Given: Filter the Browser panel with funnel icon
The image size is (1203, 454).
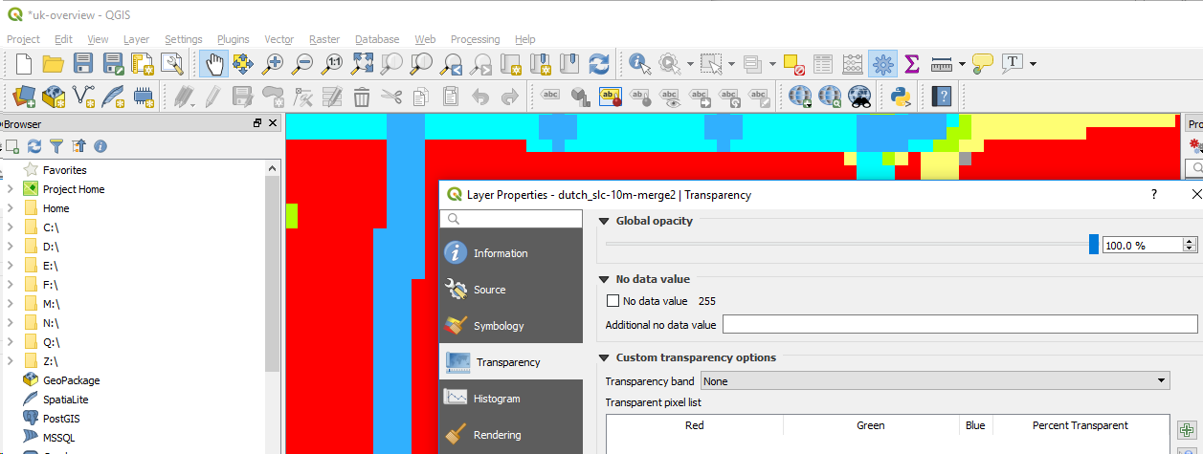Looking at the screenshot, I should tap(56, 146).
